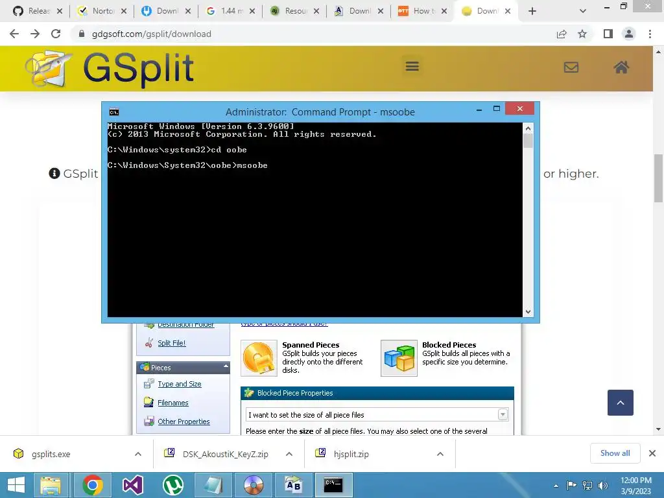The image size is (664, 498).
Task: Close the Resources tab
Action: (316, 11)
